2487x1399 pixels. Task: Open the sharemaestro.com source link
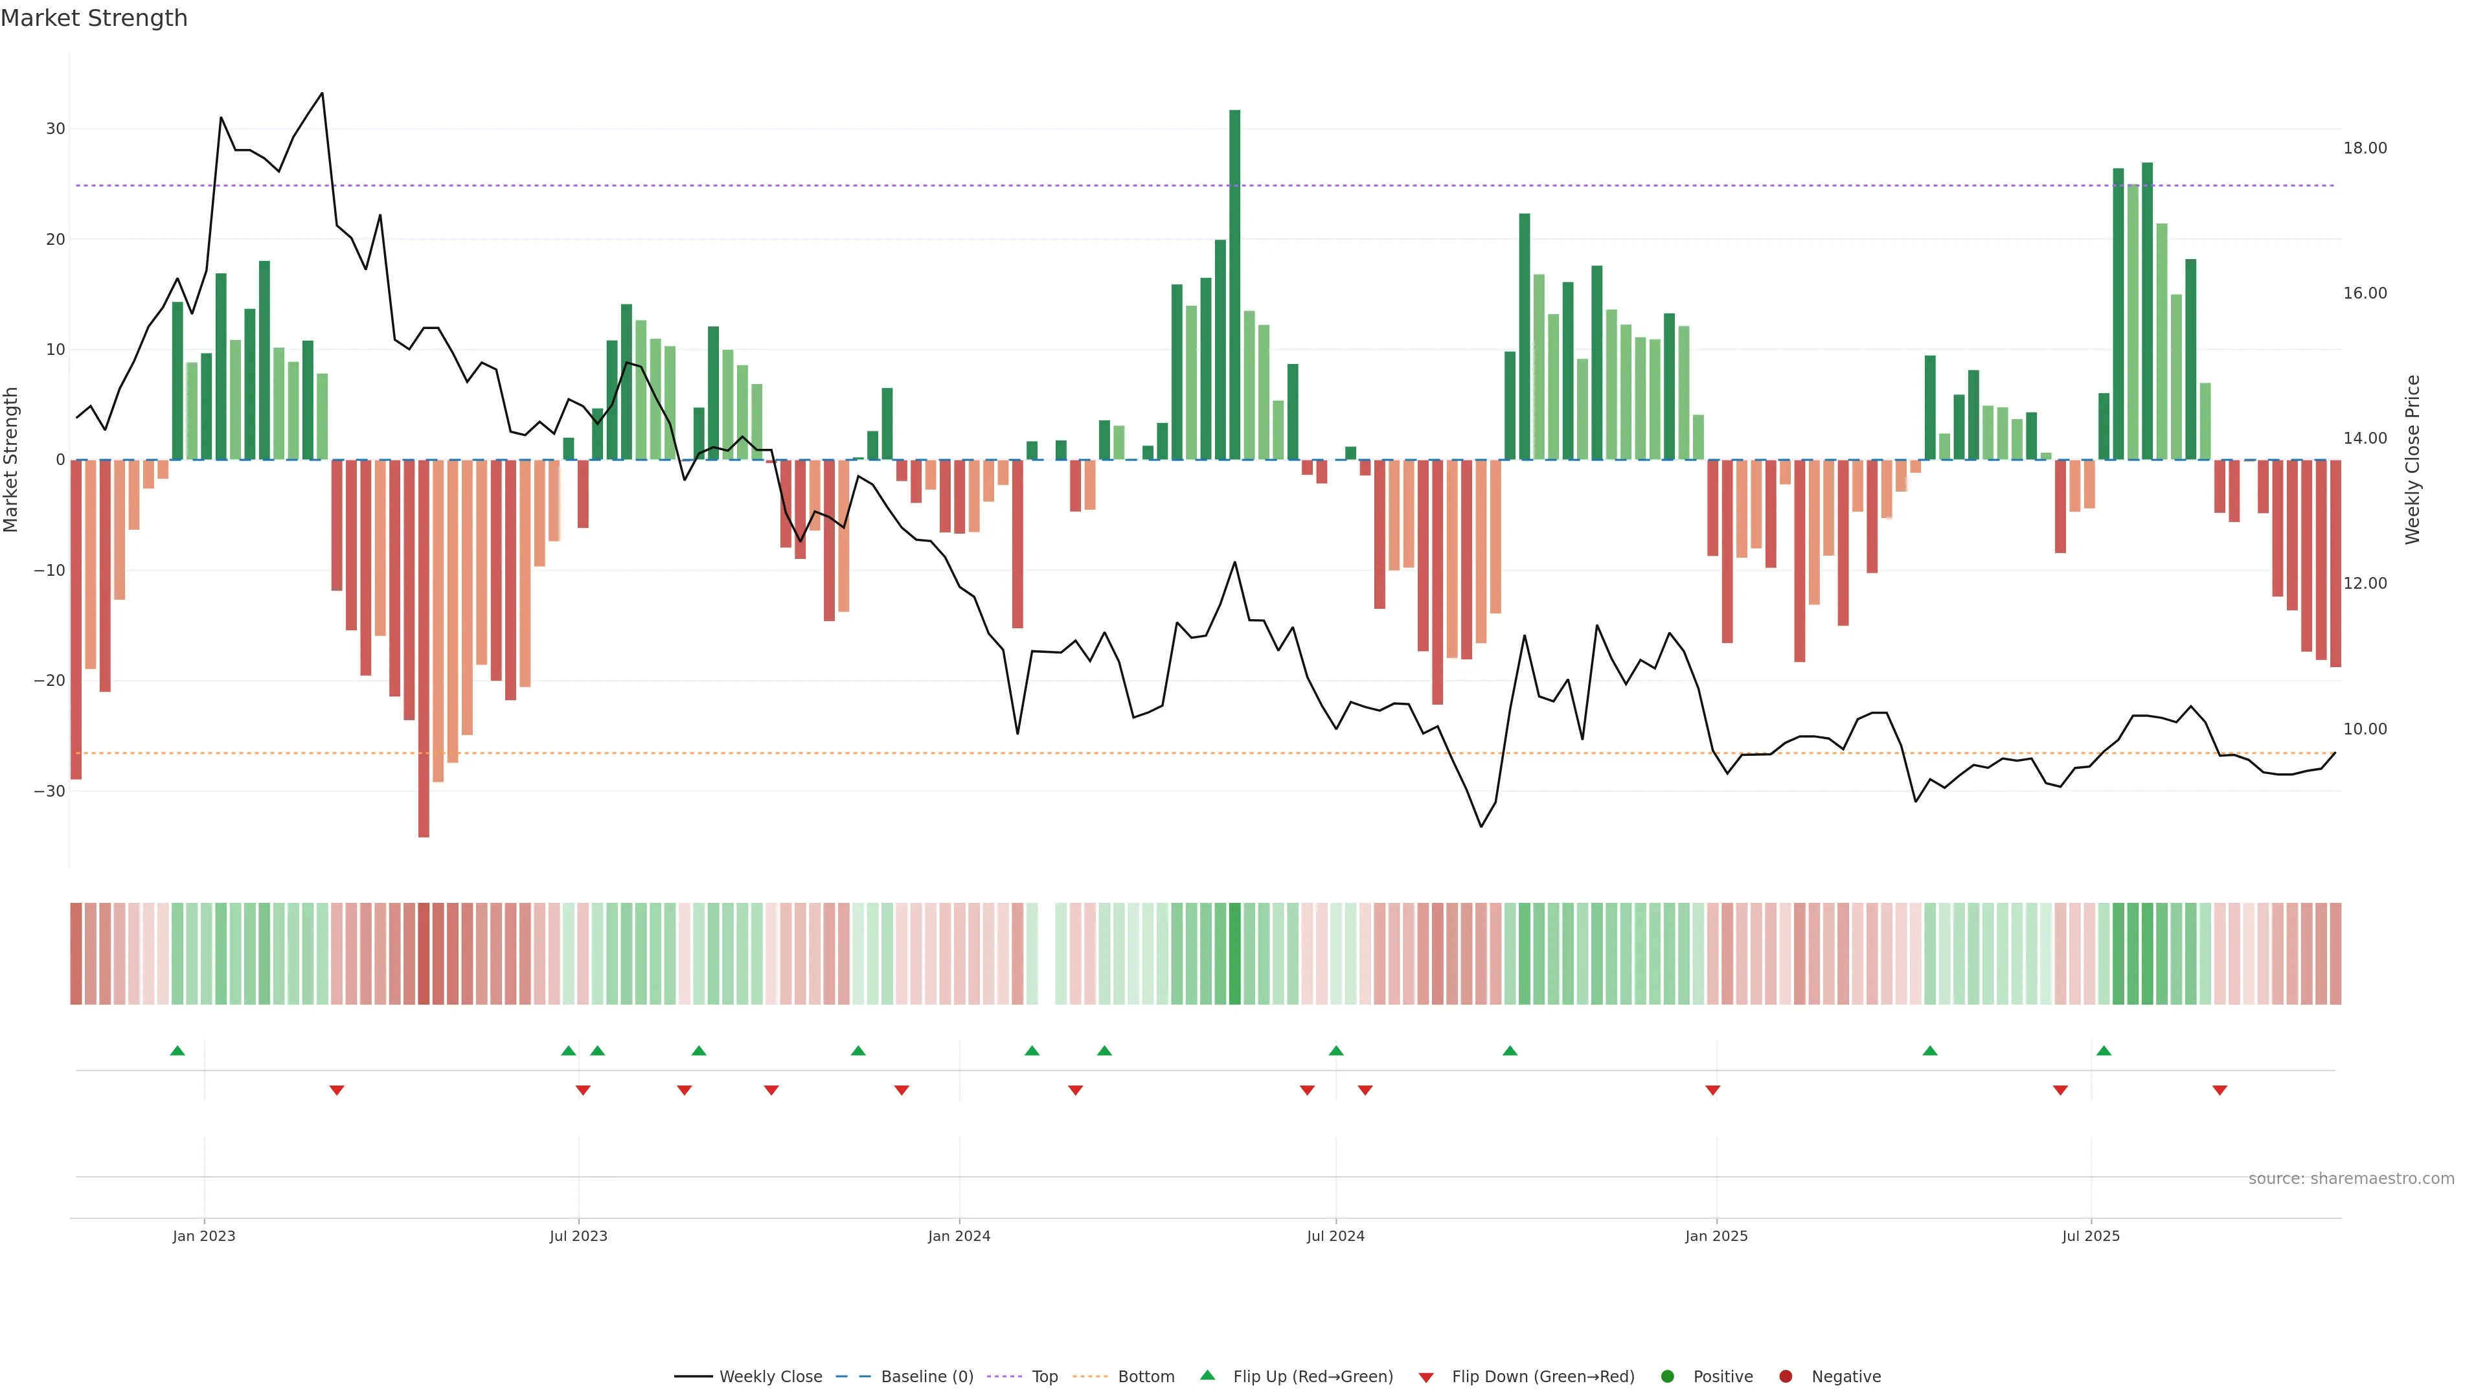click(x=2351, y=1179)
